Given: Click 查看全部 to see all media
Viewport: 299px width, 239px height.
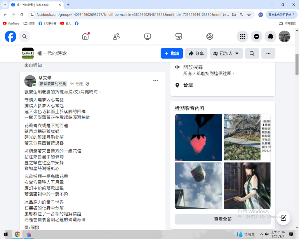Looking at the screenshot, I should coord(222,219).
